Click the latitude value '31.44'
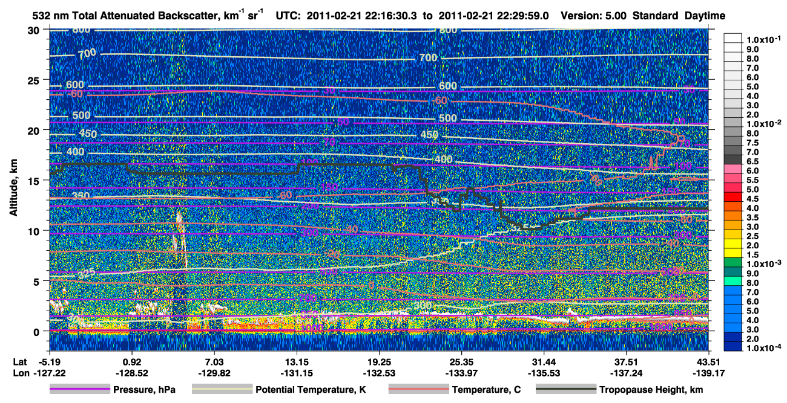This screenshot has width=787, height=403. pos(544,362)
